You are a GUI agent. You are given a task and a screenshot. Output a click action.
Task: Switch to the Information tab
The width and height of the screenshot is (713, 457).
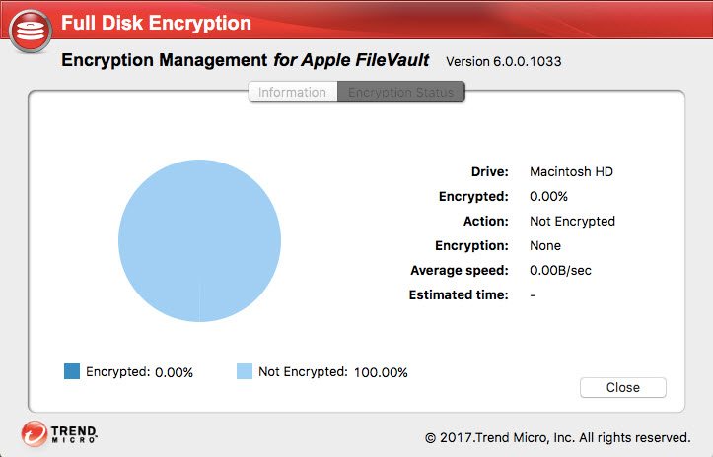(x=292, y=93)
